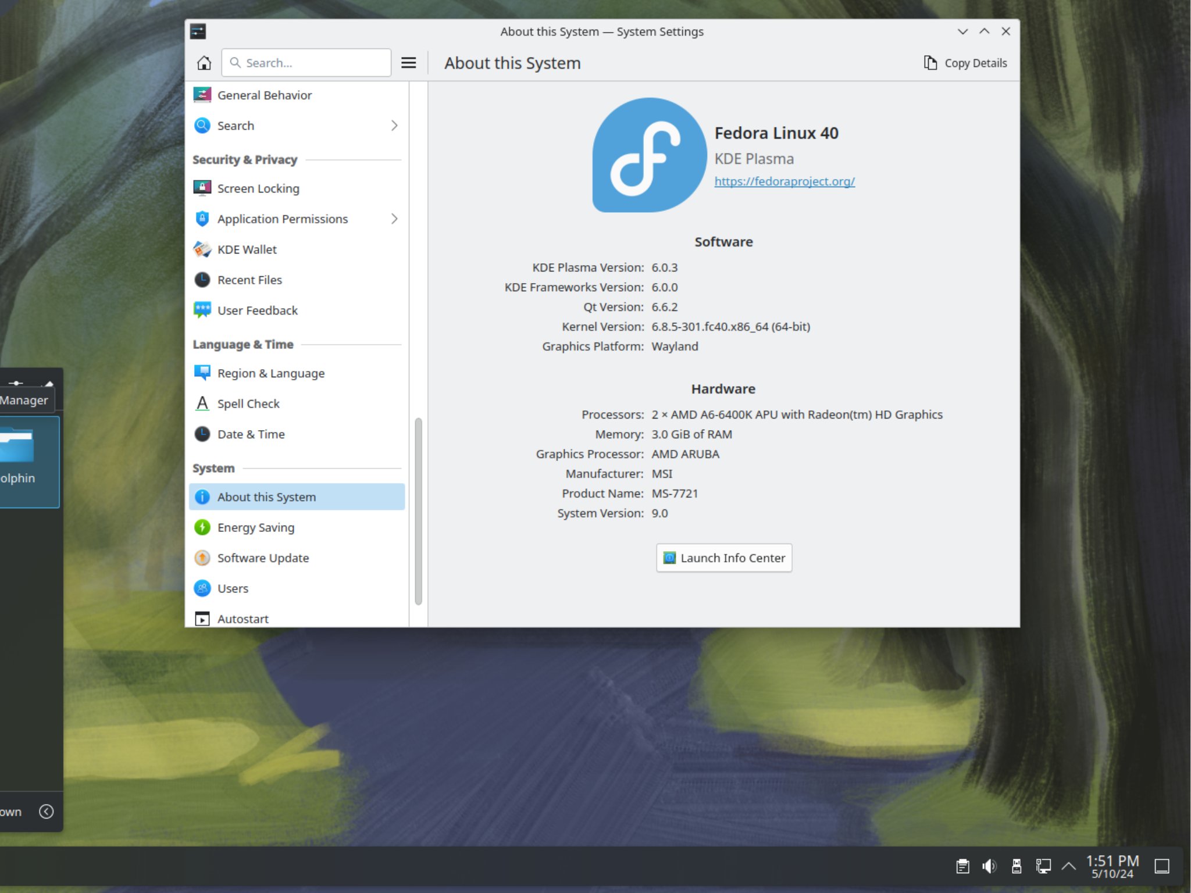1191x893 pixels.
Task: Click the sidebar vertical scrollbar
Action: [418, 512]
